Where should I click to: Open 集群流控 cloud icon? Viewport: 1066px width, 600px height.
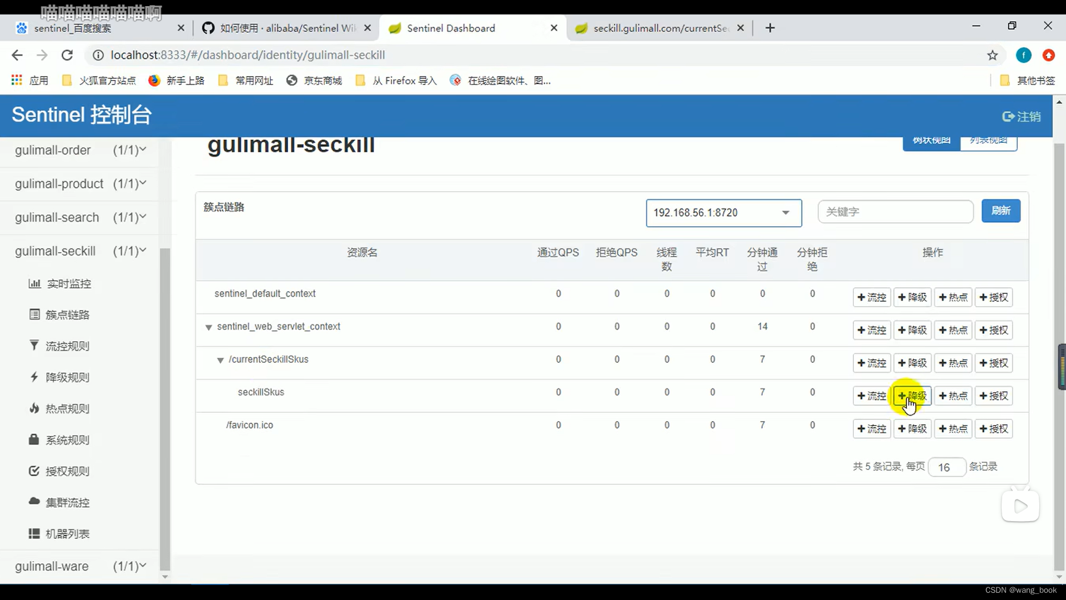pyautogui.click(x=34, y=502)
